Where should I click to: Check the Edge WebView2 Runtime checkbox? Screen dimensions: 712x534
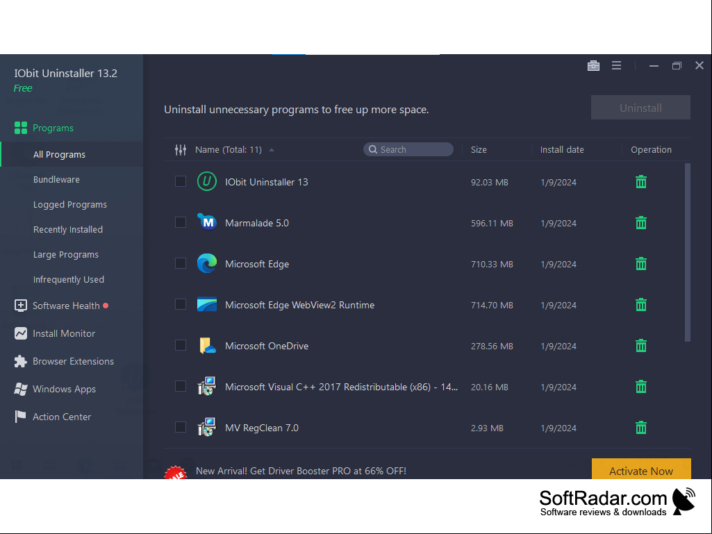(181, 304)
